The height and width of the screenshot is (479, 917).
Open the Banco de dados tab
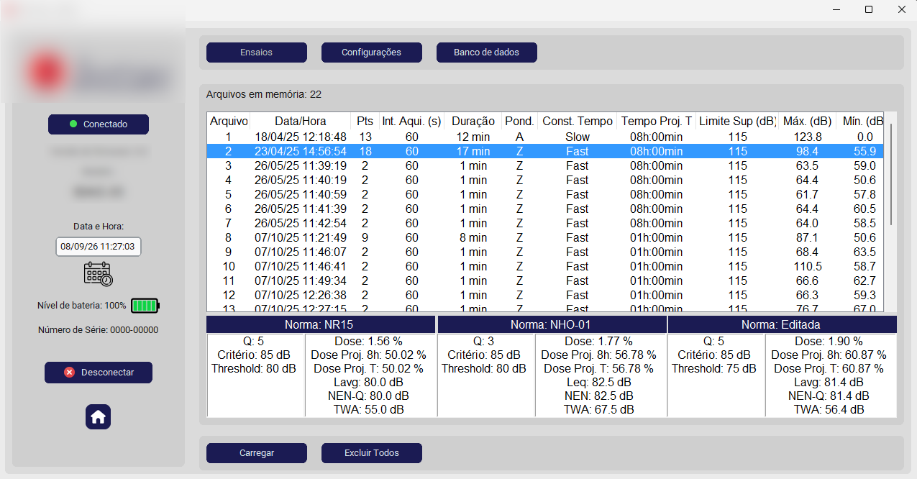(487, 53)
